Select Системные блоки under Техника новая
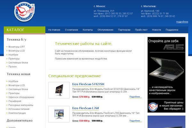Viewport: 192px width, 128px height. pyautogui.click(x=18, y=89)
